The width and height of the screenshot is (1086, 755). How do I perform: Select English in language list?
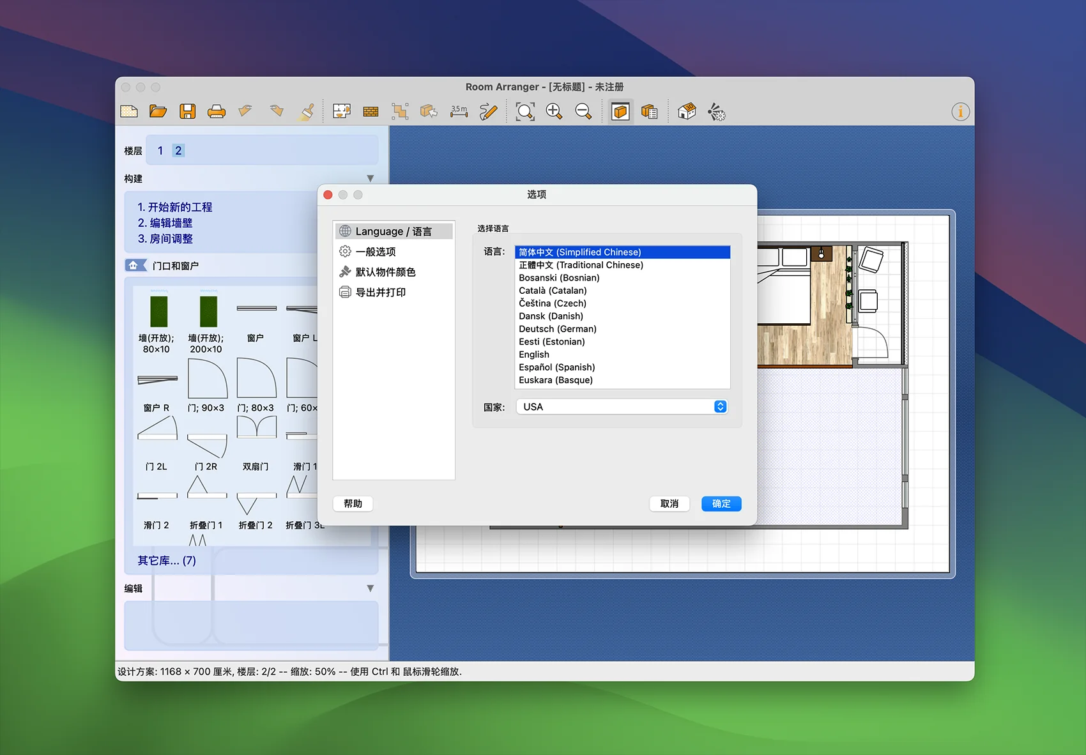(622, 355)
